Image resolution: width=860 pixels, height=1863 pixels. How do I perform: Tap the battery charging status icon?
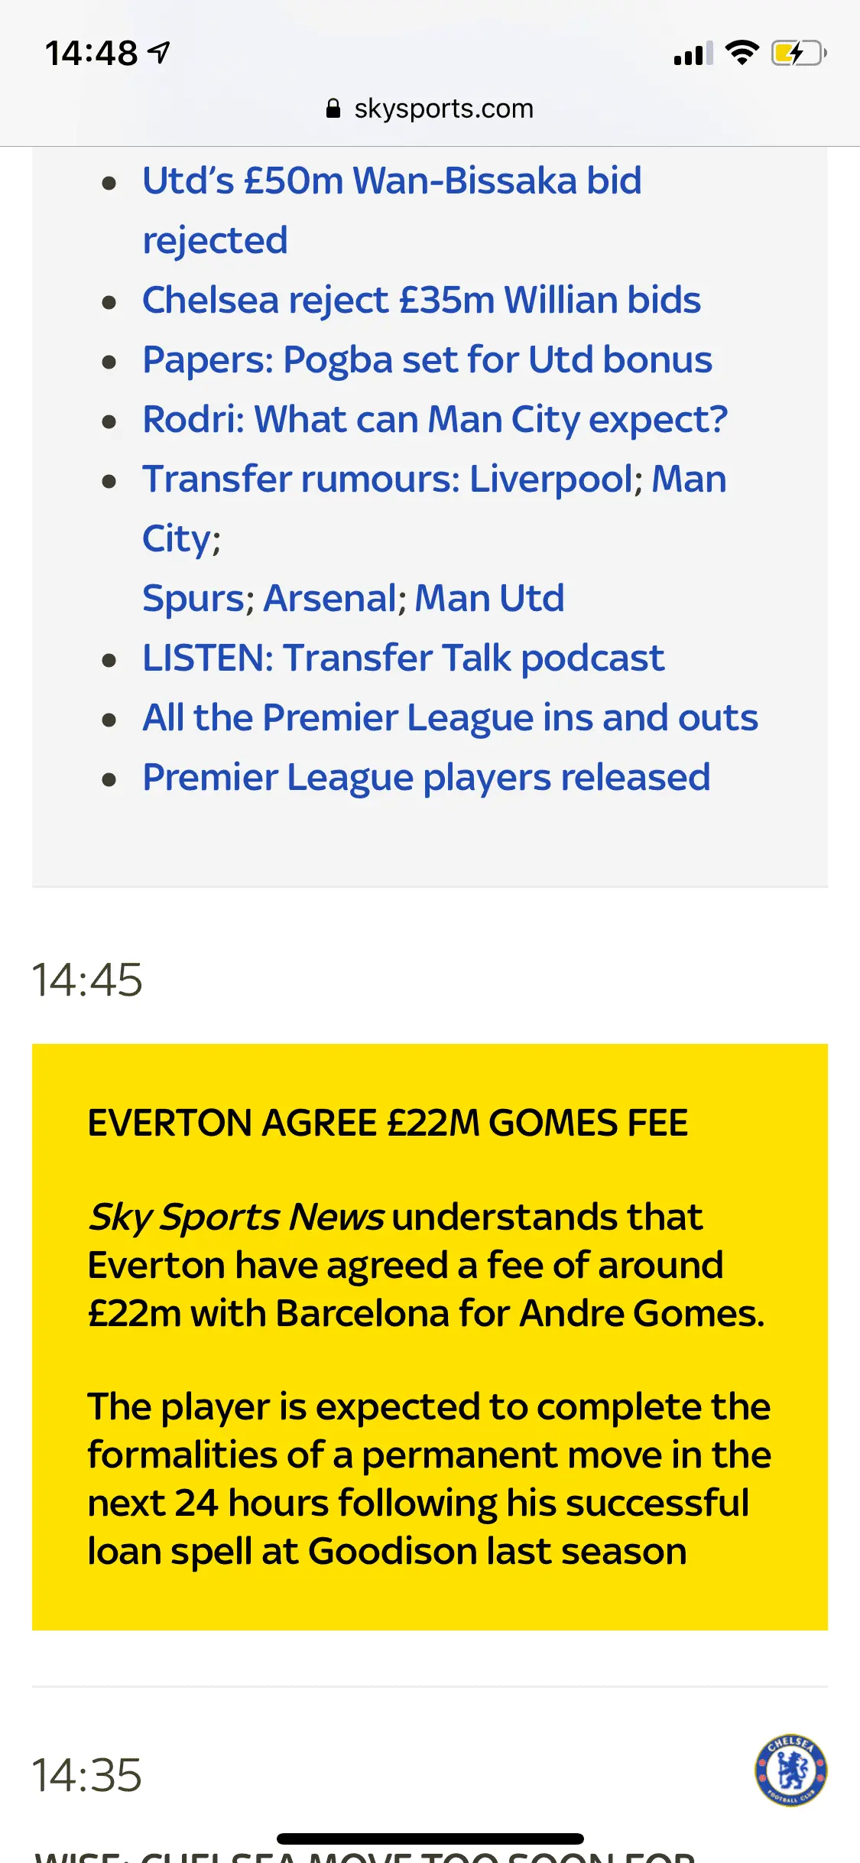(x=799, y=54)
